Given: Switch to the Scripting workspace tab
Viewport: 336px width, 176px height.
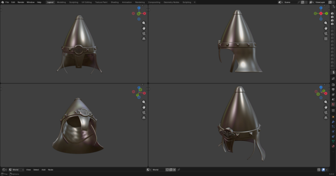Looking at the screenshot, I should pyautogui.click(x=187, y=2).
